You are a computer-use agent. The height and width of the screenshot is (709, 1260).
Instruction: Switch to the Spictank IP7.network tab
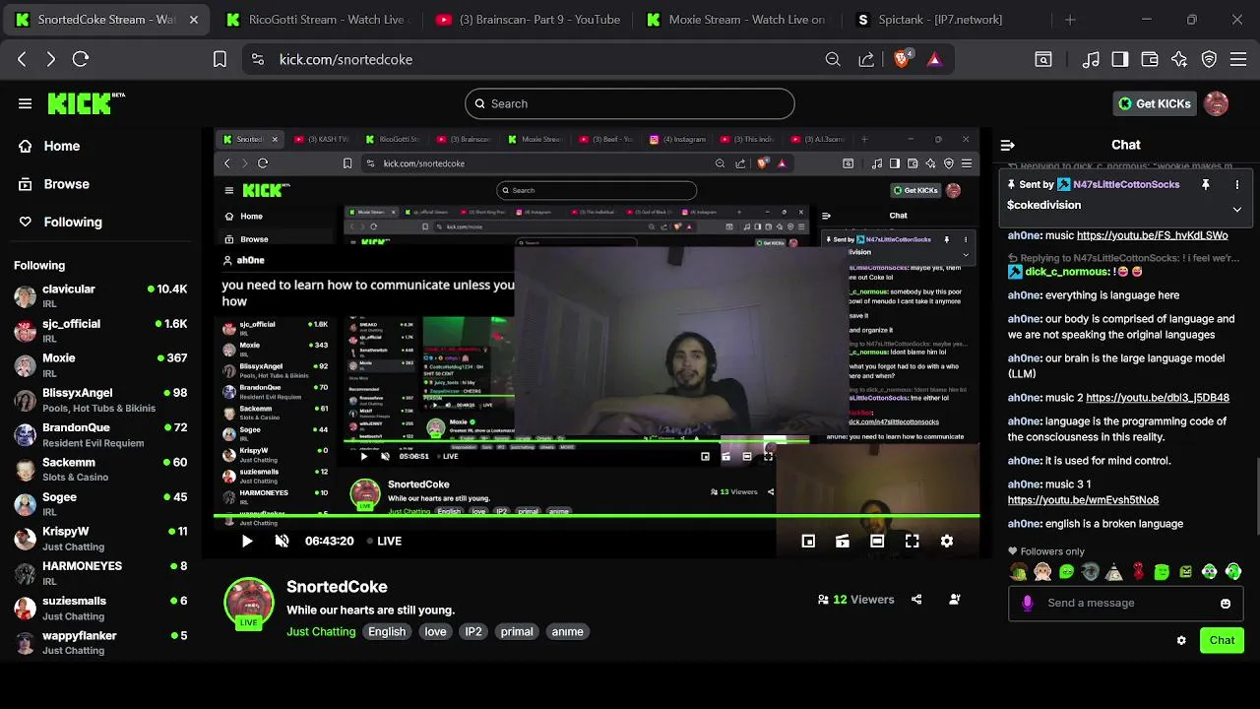point(945,20)
